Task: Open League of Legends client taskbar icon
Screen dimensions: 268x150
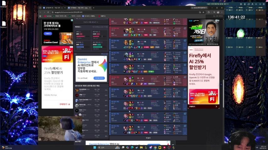Action: 174,147
